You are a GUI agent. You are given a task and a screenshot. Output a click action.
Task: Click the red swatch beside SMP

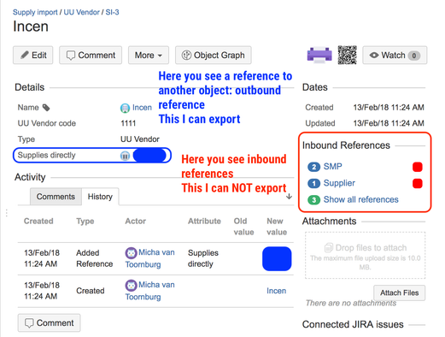pyautogui.click(x=418, y=167)
